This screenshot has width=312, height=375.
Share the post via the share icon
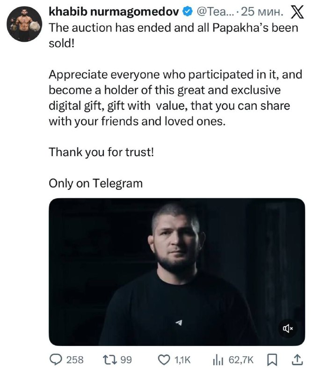tap(297, 360)
